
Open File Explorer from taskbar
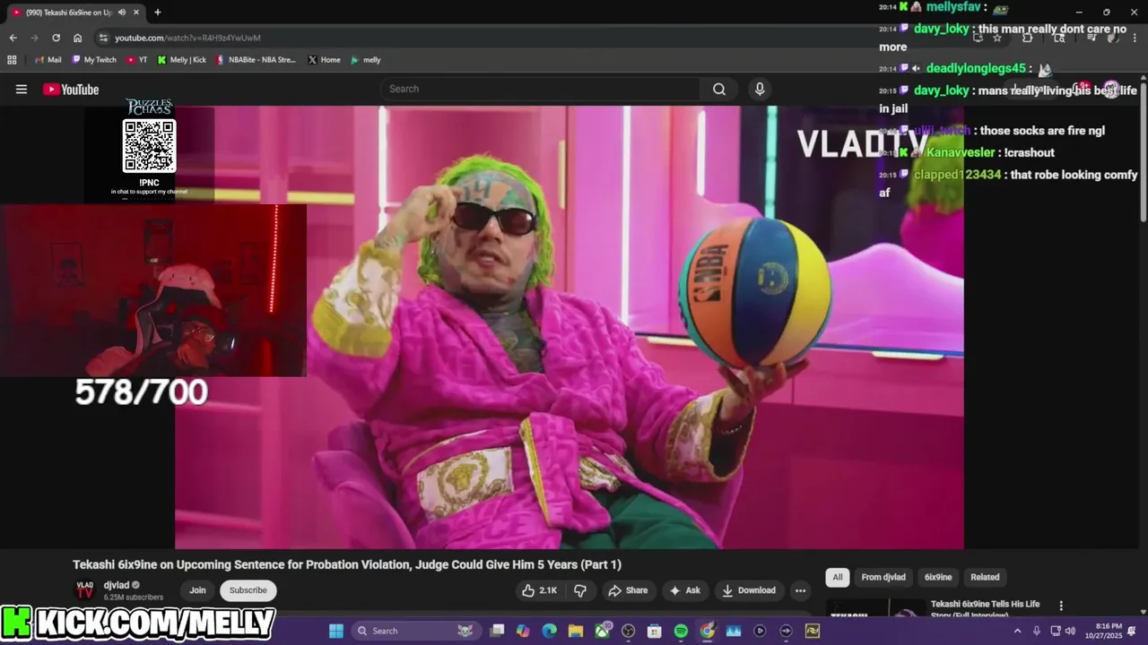coord(576,631)
